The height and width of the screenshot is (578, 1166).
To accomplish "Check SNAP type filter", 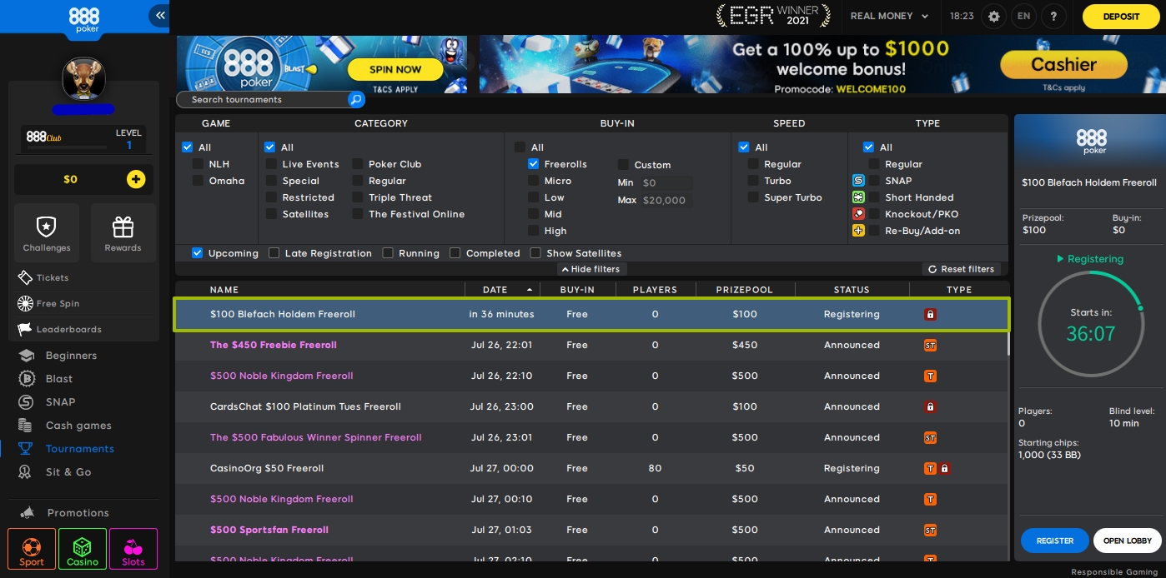I will click(874, 181).
